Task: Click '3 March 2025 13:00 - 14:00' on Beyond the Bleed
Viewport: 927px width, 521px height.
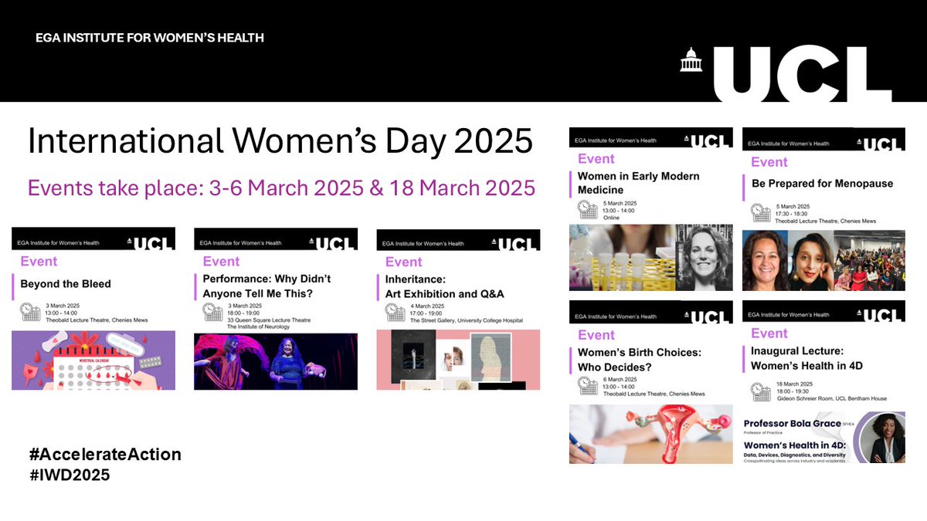Action: [x=64, y=309]
